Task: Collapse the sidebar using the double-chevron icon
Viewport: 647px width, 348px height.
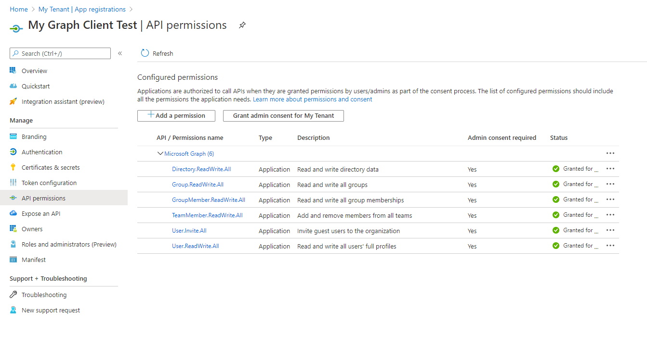Action: [120, 53]
